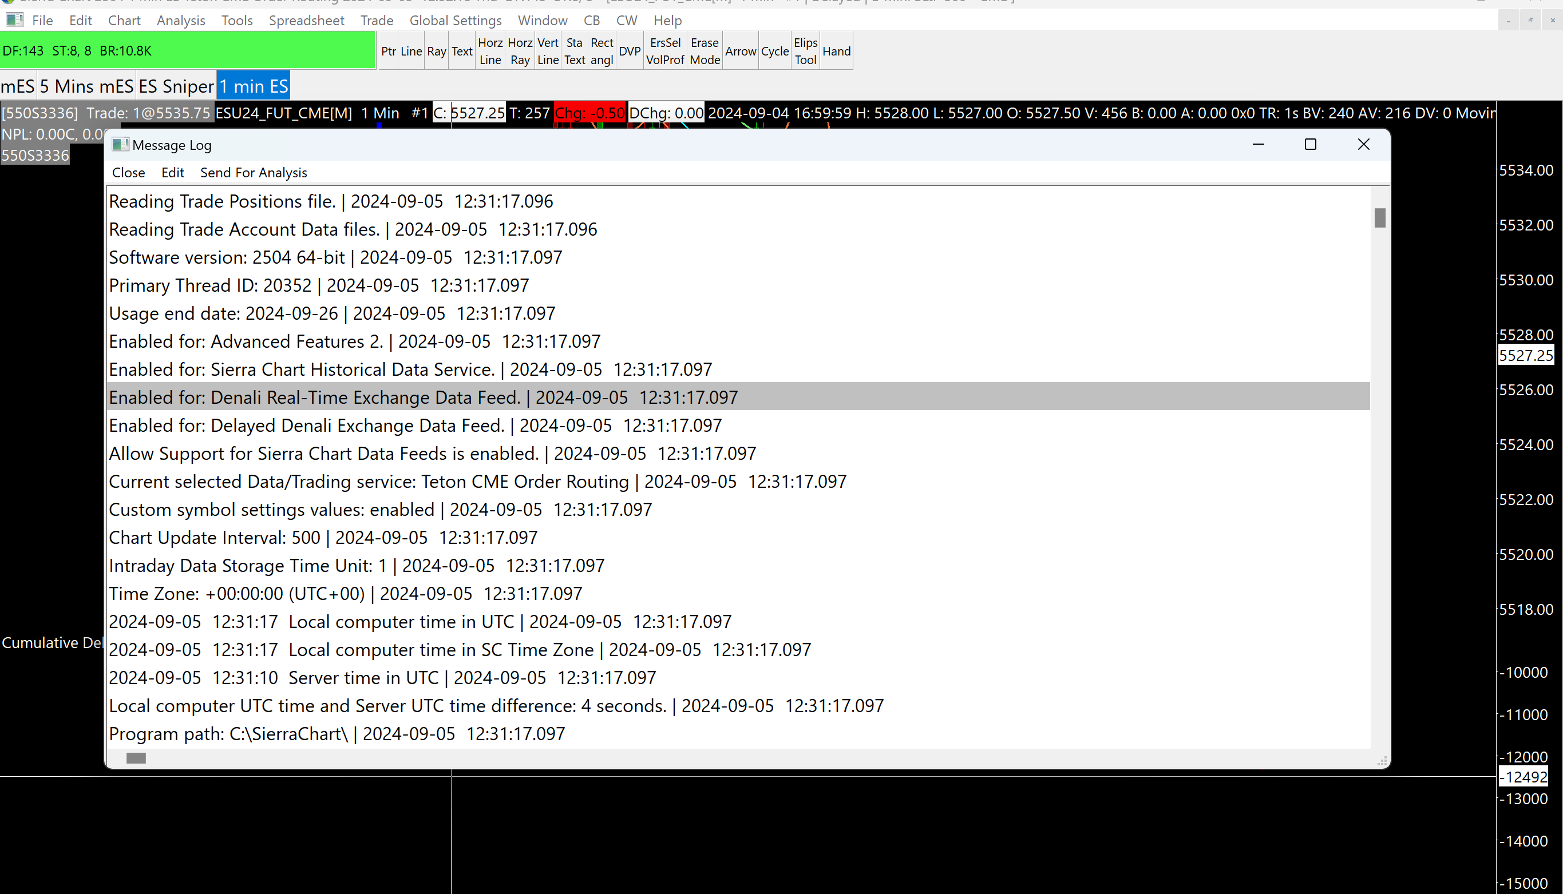Switch to the ES Sniper tab
1563x894 pixels.
click(176, 86)
